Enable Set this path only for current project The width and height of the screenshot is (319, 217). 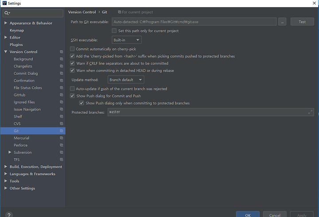point(114,31)
